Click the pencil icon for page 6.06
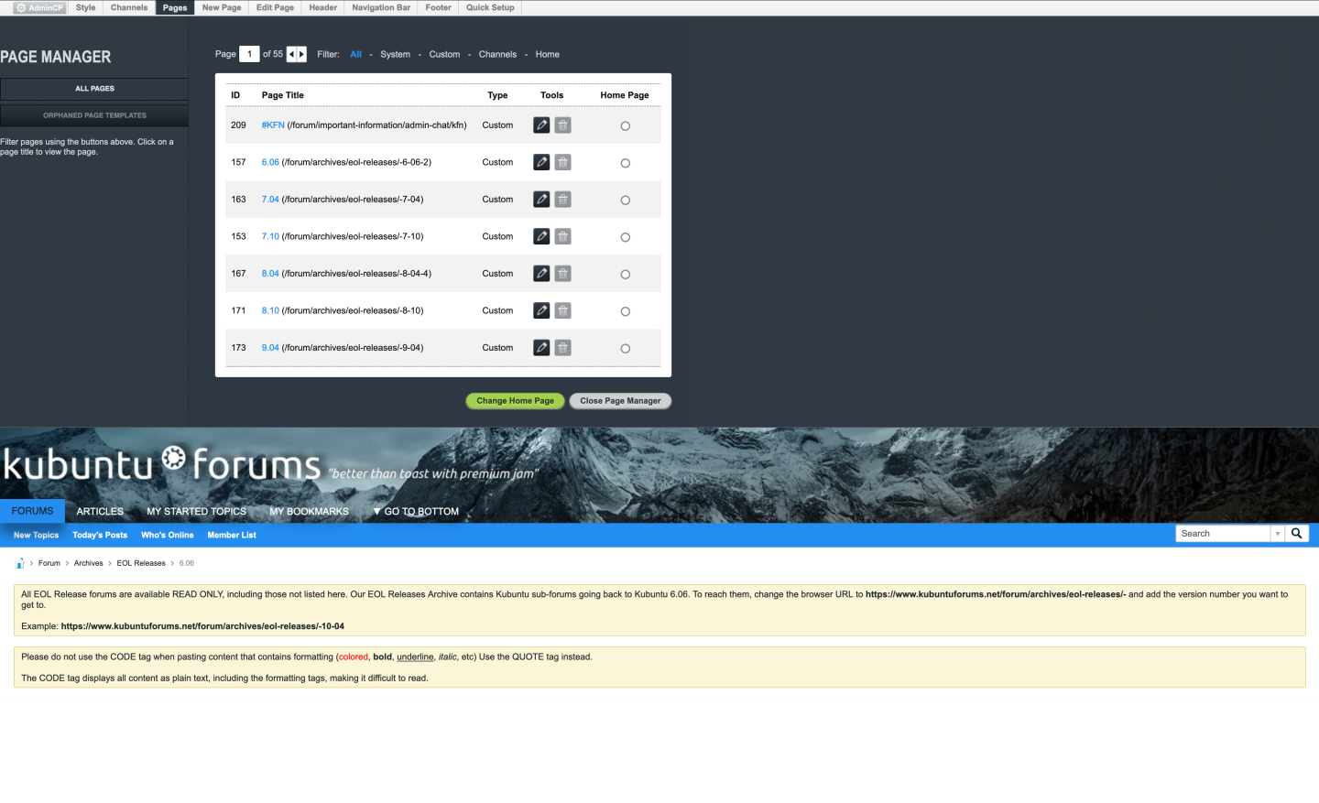 pyautogui.click(x=541, y=162)
